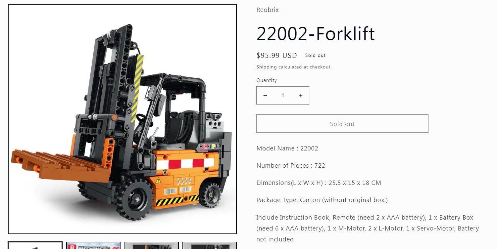The width and height of the screenshot is (497, 249).
Task: Select the second thumbnail with red R logo
Action: point(93,245)
